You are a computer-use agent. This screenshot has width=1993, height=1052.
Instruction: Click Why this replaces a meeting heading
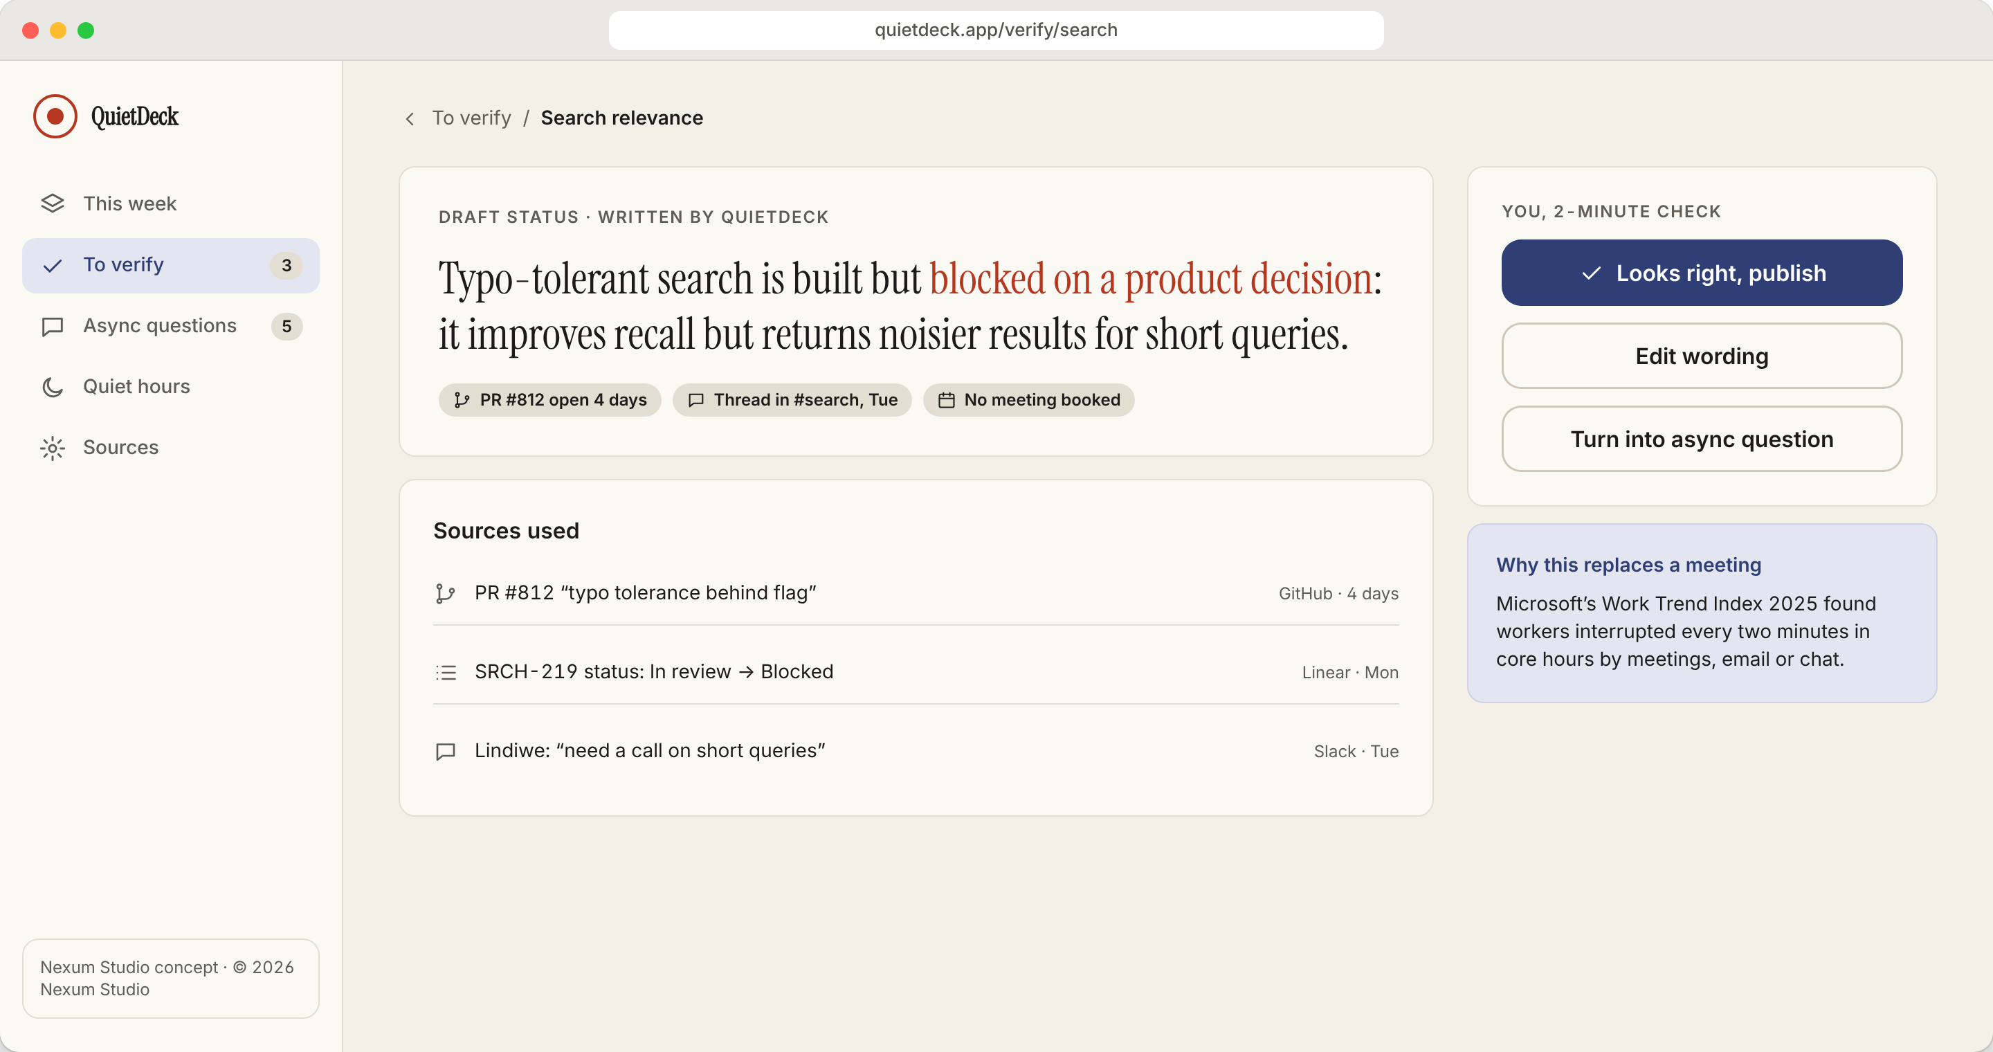click(1628, 565)
